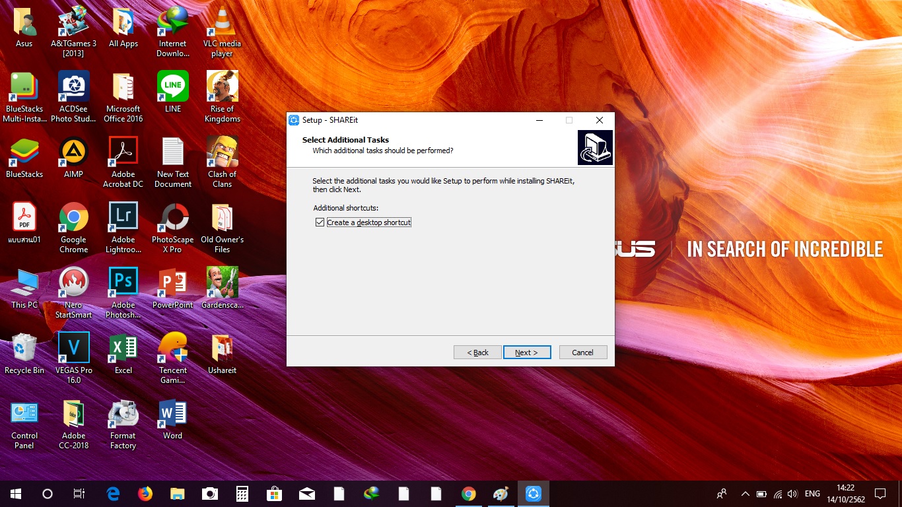Screen dimensions: 902x507
Task: Select the green BlueStacks desktop icon
Action: click(x=24, y=157)
